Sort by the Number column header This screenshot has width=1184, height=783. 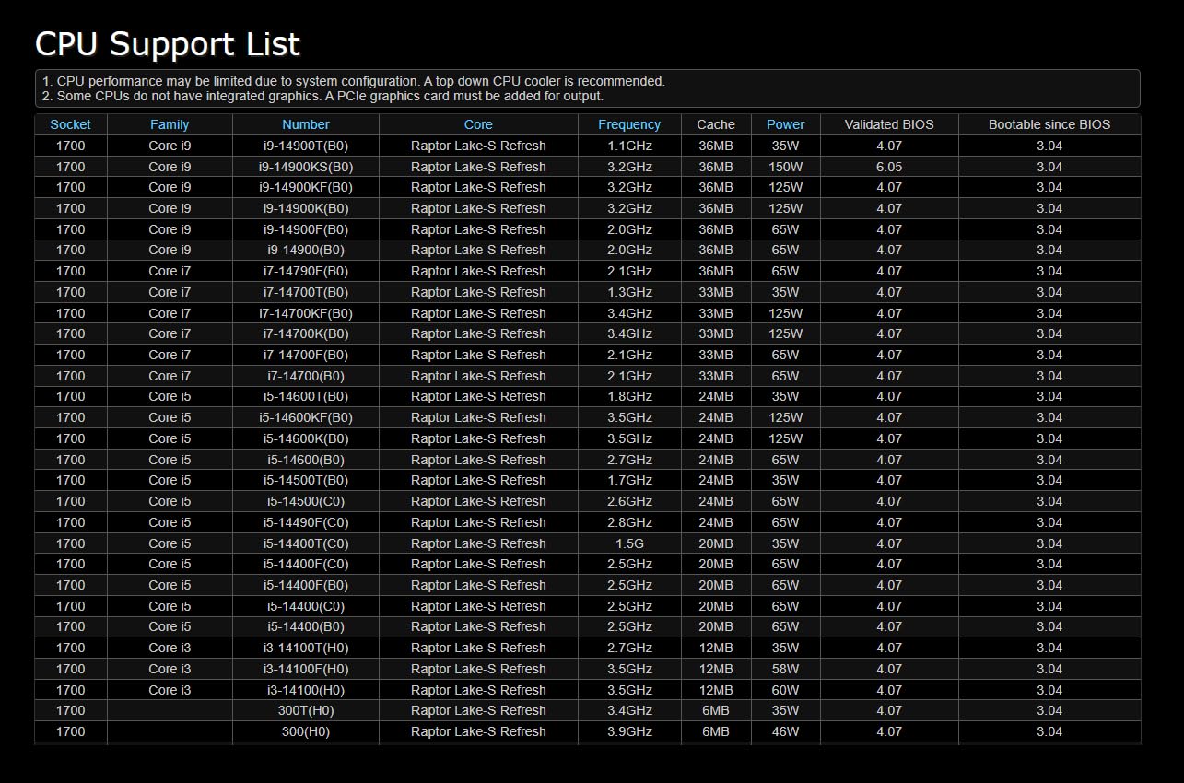tap(306, 124)
